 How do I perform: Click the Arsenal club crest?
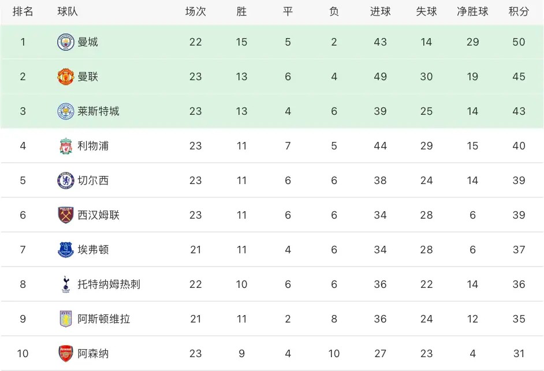point(66,354)
